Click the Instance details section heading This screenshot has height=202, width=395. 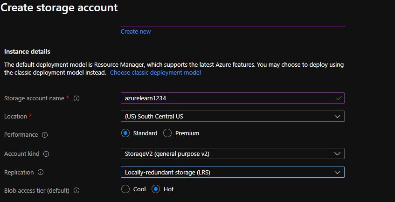27,51
